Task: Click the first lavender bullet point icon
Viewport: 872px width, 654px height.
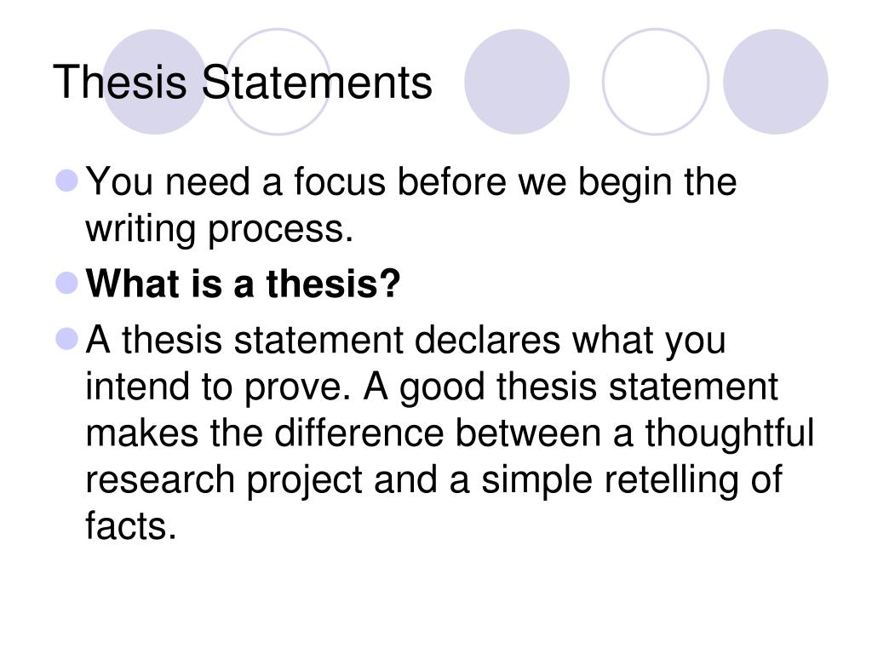Action: click(x=67, y=181)
